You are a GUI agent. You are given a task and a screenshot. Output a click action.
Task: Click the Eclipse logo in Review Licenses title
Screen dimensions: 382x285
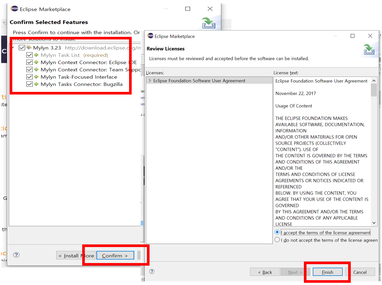(151, 36)
